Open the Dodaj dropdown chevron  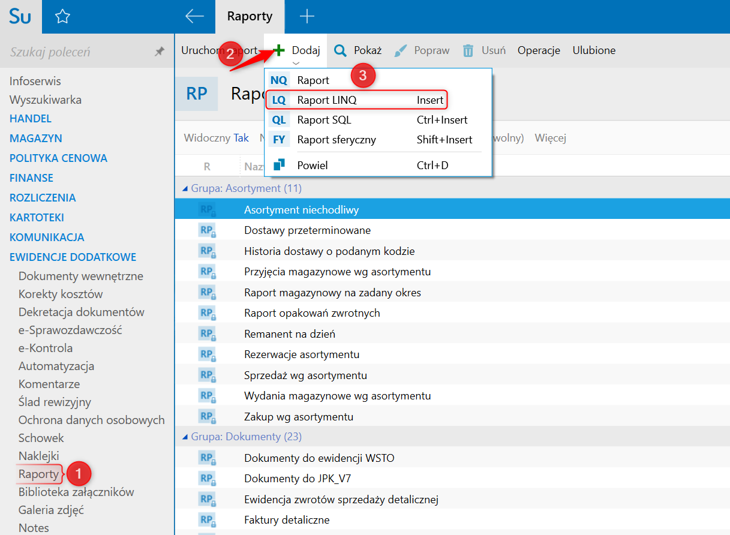[x=296, y=63]
